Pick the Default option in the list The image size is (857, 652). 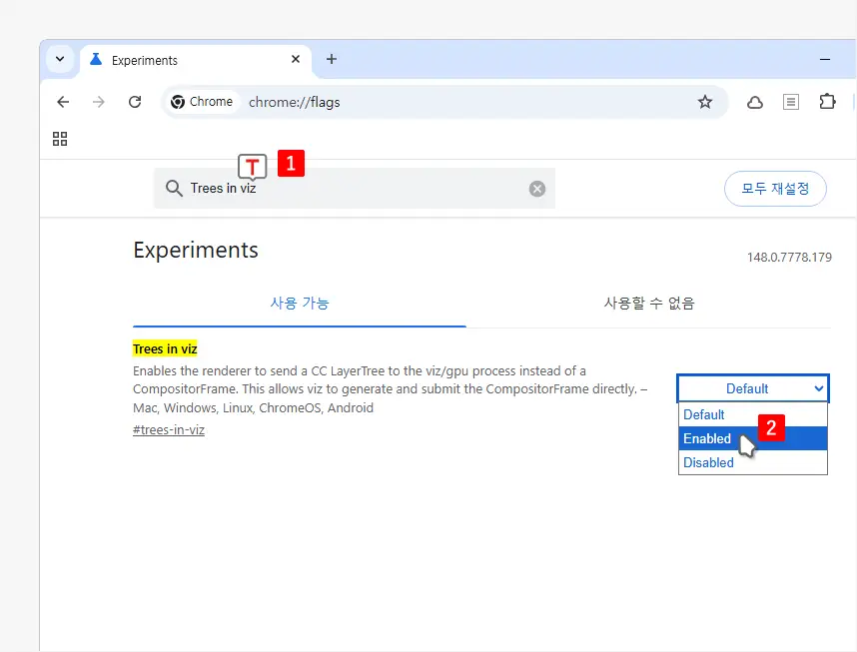coord(752,414)
